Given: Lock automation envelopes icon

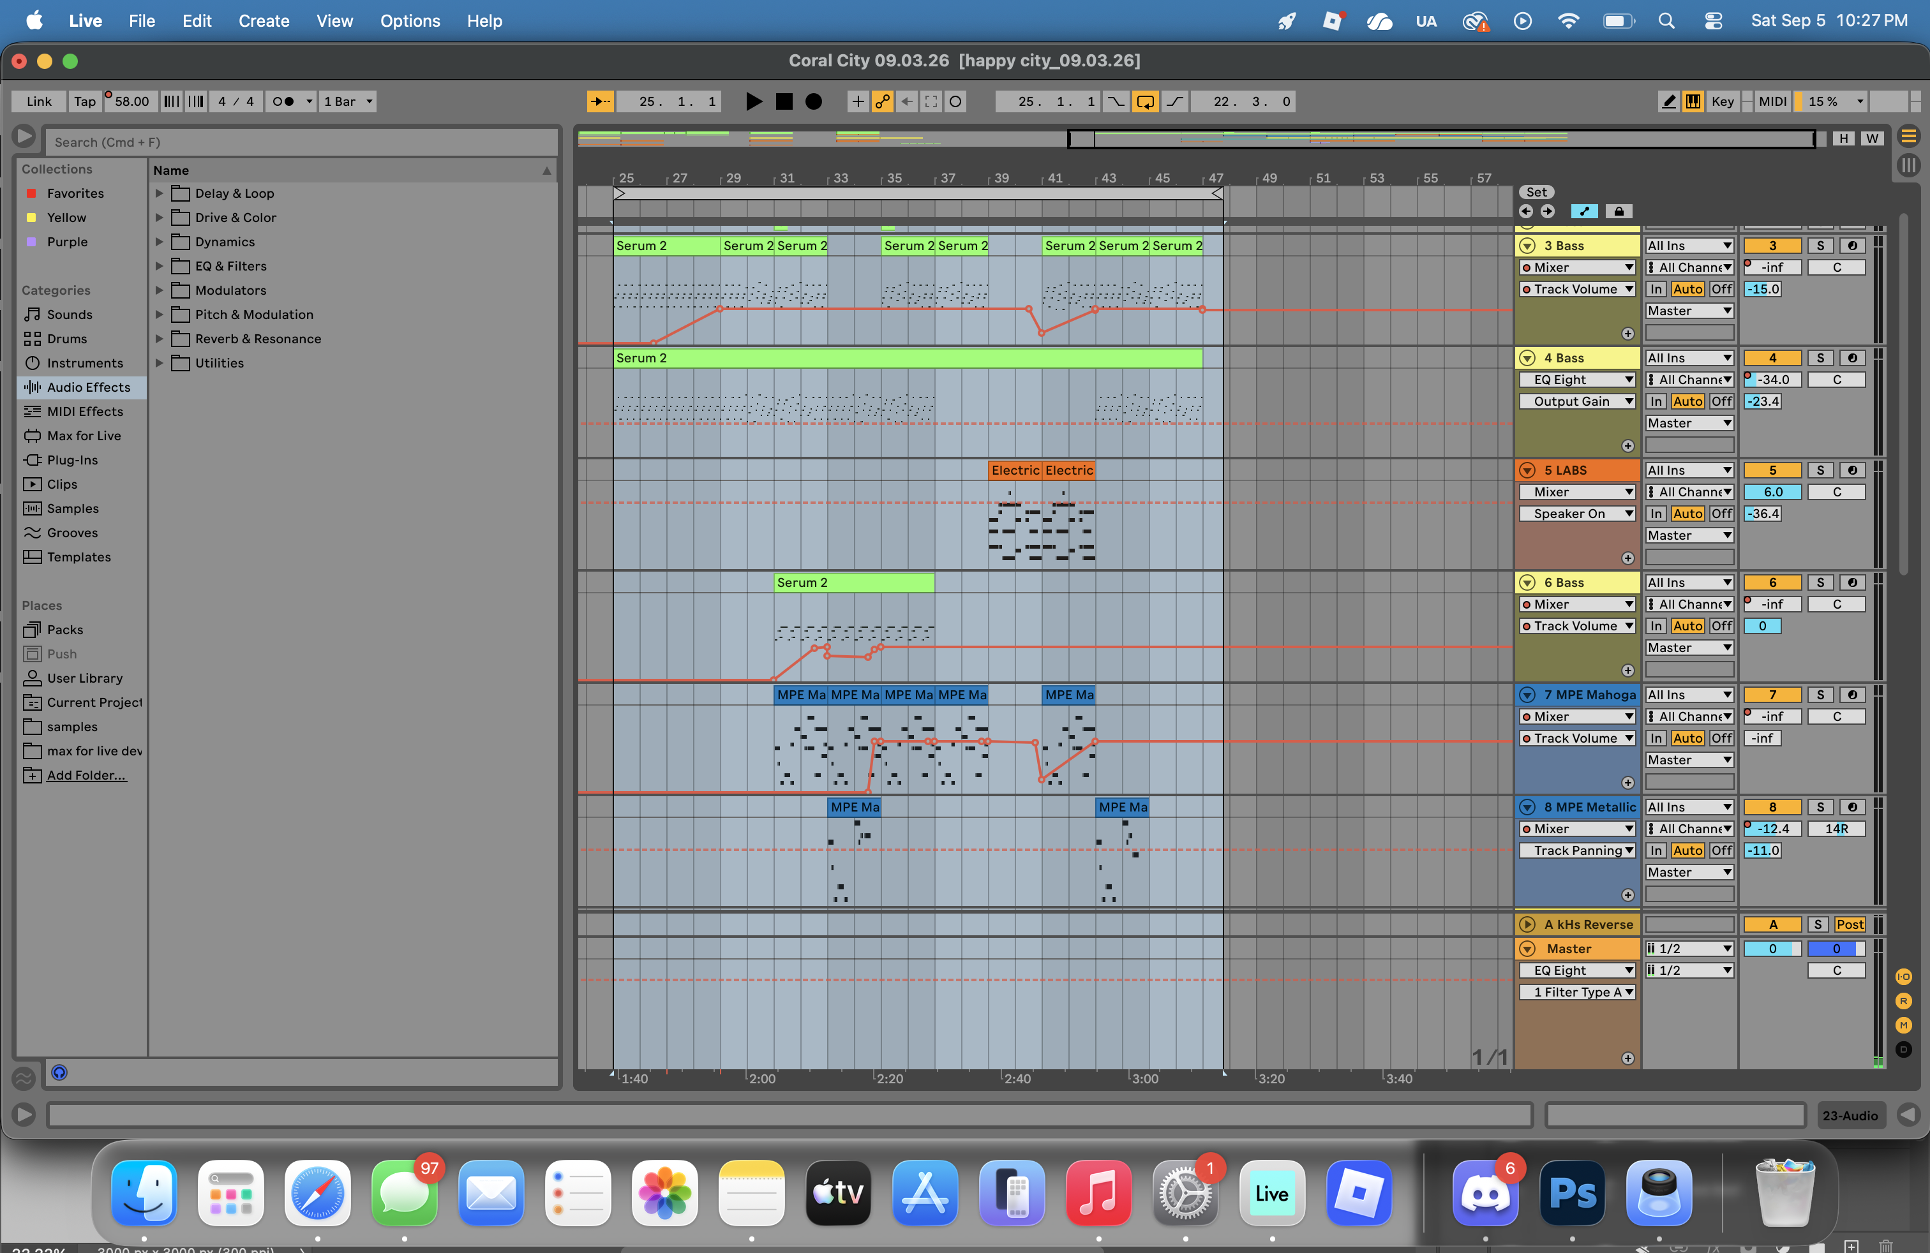Looking at the screenshot, I should pyautogui.click(x=1619, y=212).
